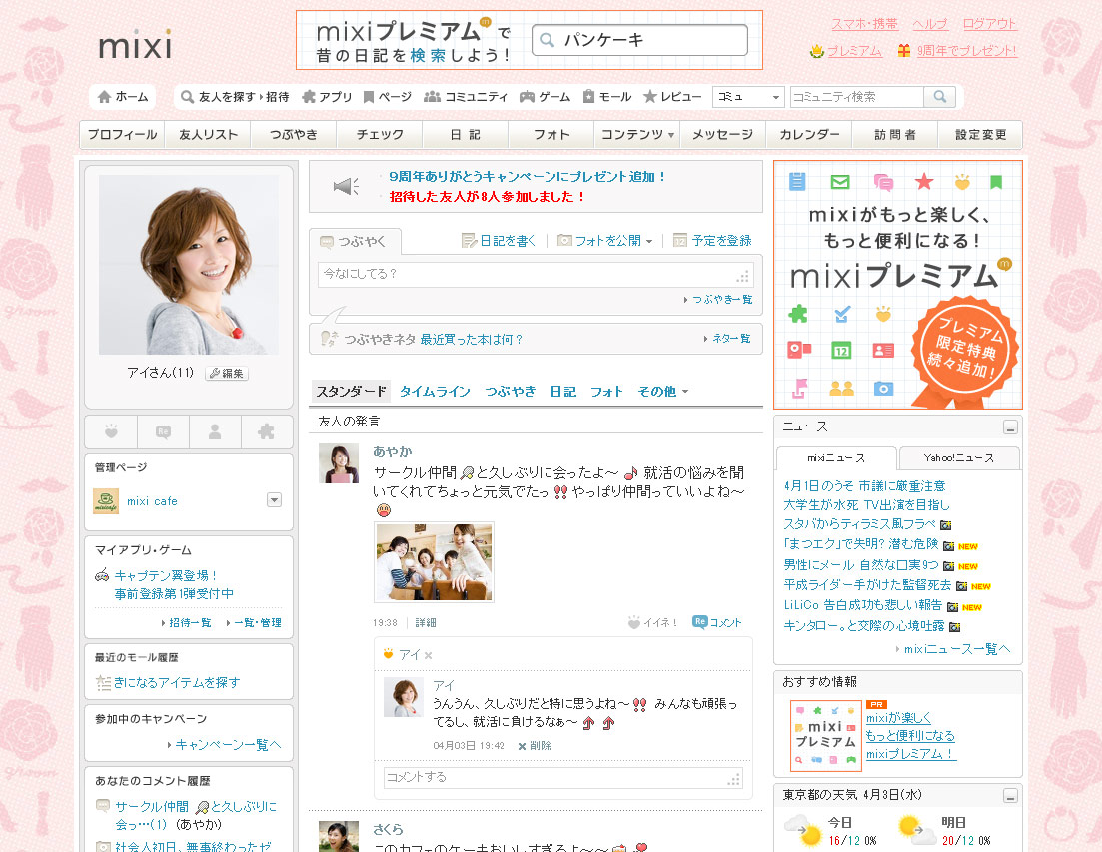The height and width of the screenshot is (852, 1102).
Task: Open the 友人リスト menu item
Action: [208, 134]
